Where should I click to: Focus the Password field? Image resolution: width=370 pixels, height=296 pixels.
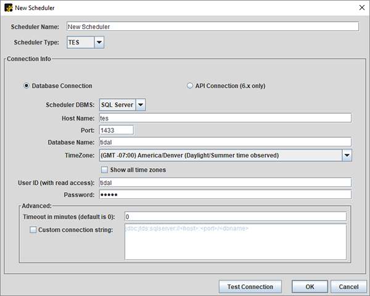pos(224,195)
